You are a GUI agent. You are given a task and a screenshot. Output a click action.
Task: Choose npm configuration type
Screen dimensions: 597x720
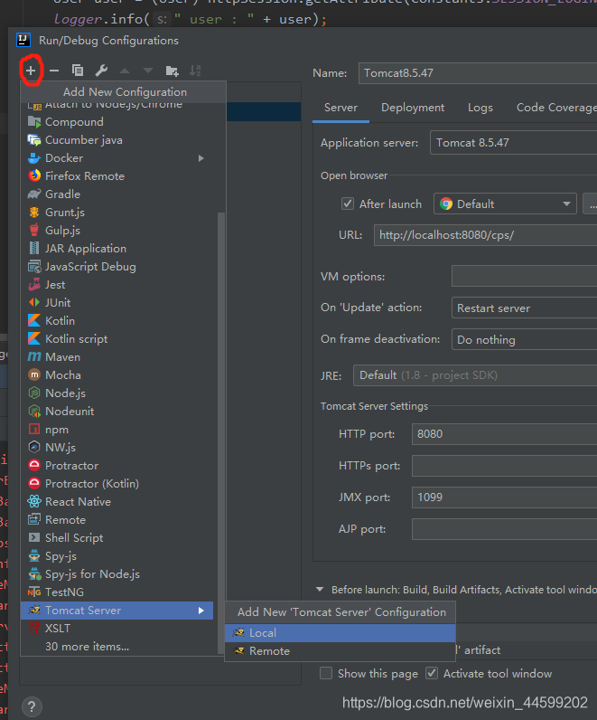117,430
